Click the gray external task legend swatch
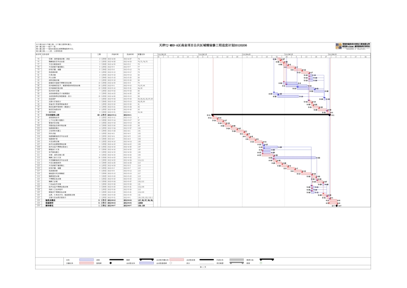The image size is (407, 288). [x=236, y=260]
